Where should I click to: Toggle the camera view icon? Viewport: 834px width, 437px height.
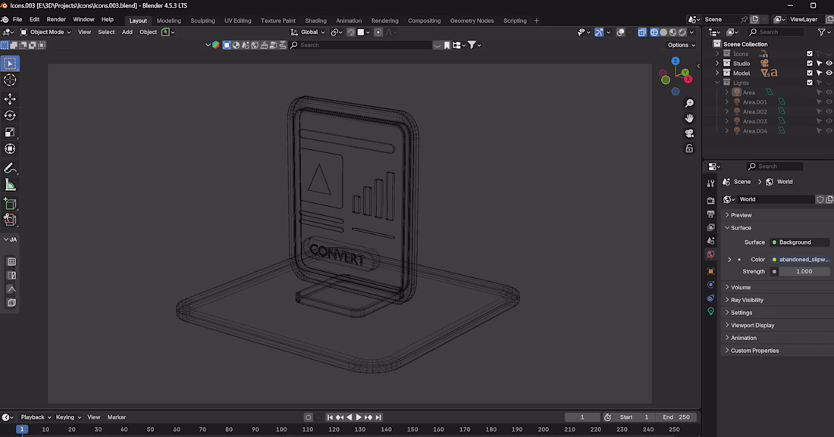689,133
